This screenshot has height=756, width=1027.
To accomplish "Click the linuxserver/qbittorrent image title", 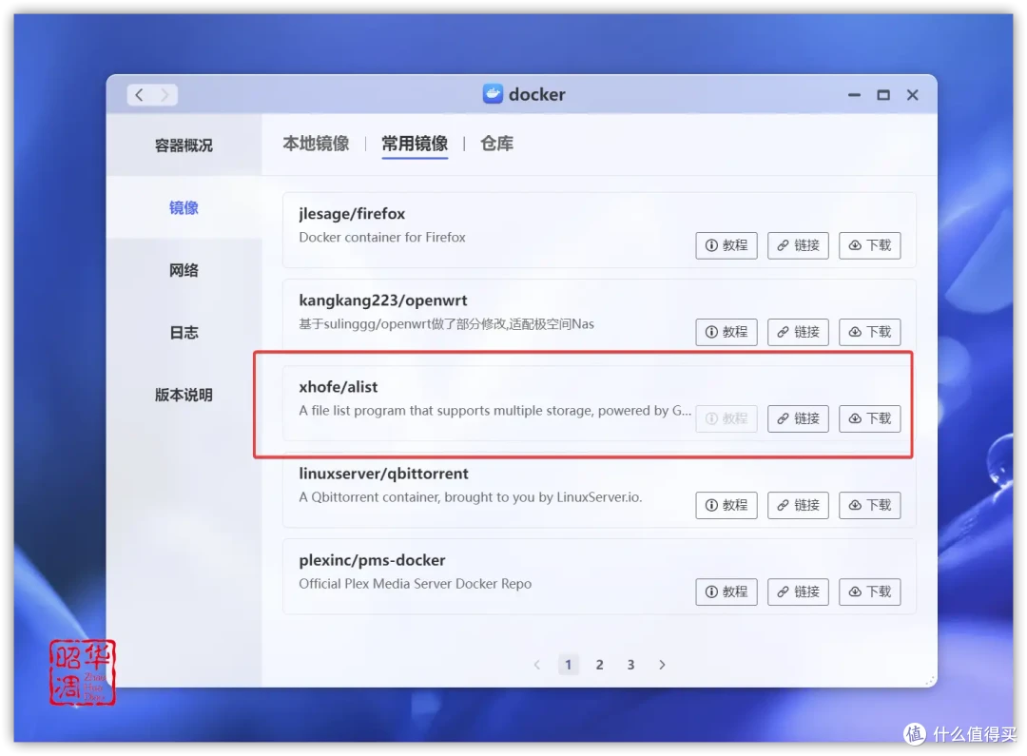I will coord(384,473).
